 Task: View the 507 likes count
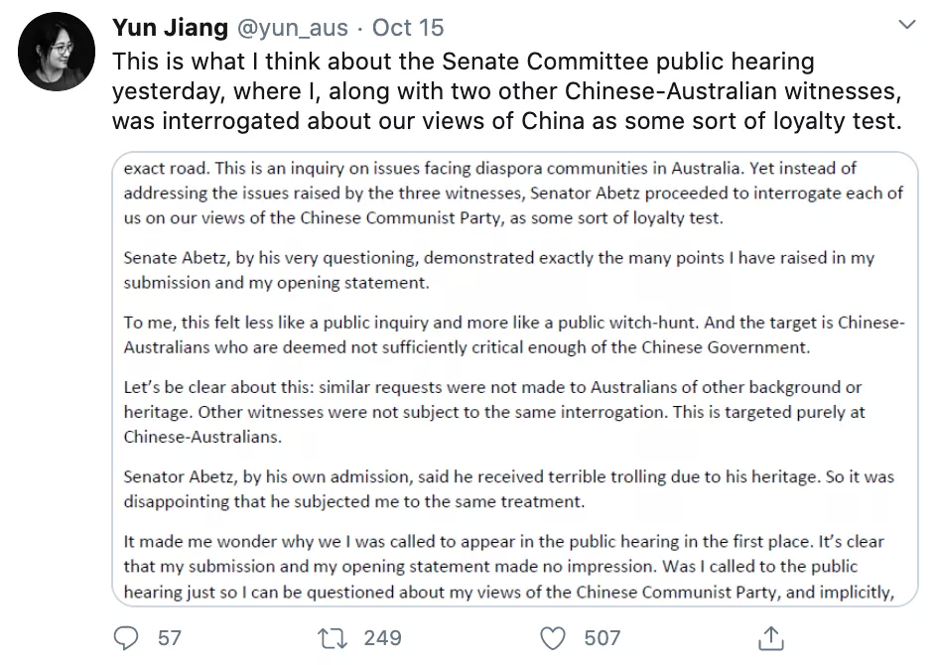[x=602, y=638]
